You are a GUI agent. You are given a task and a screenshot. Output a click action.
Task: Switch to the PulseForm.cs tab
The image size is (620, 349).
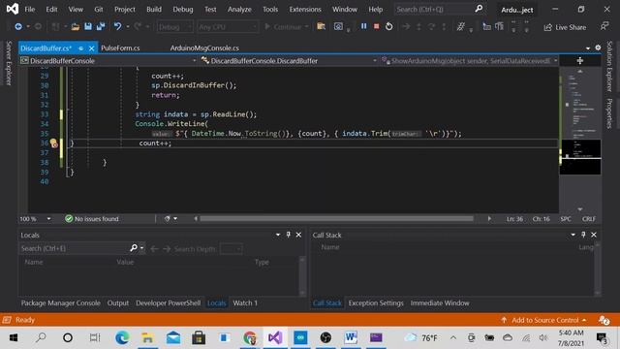click(x=120, y=48)
